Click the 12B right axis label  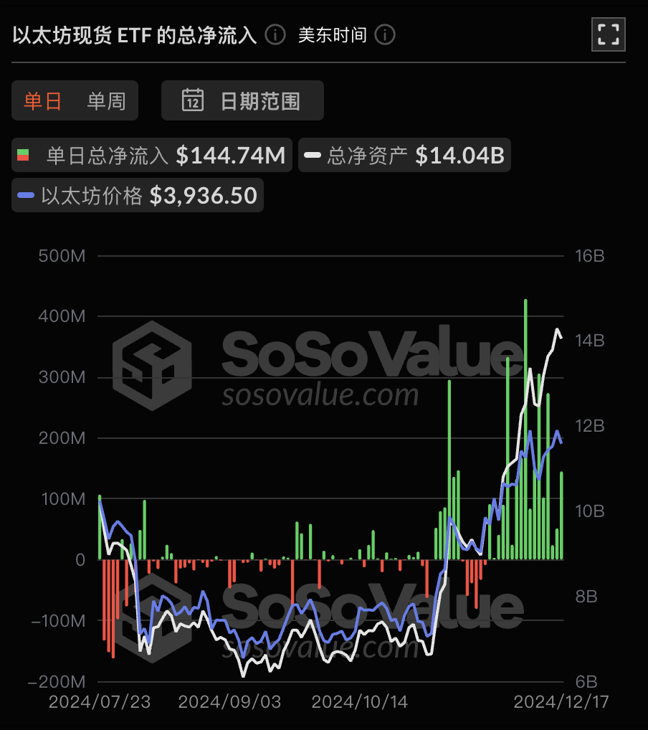[589, 426]
